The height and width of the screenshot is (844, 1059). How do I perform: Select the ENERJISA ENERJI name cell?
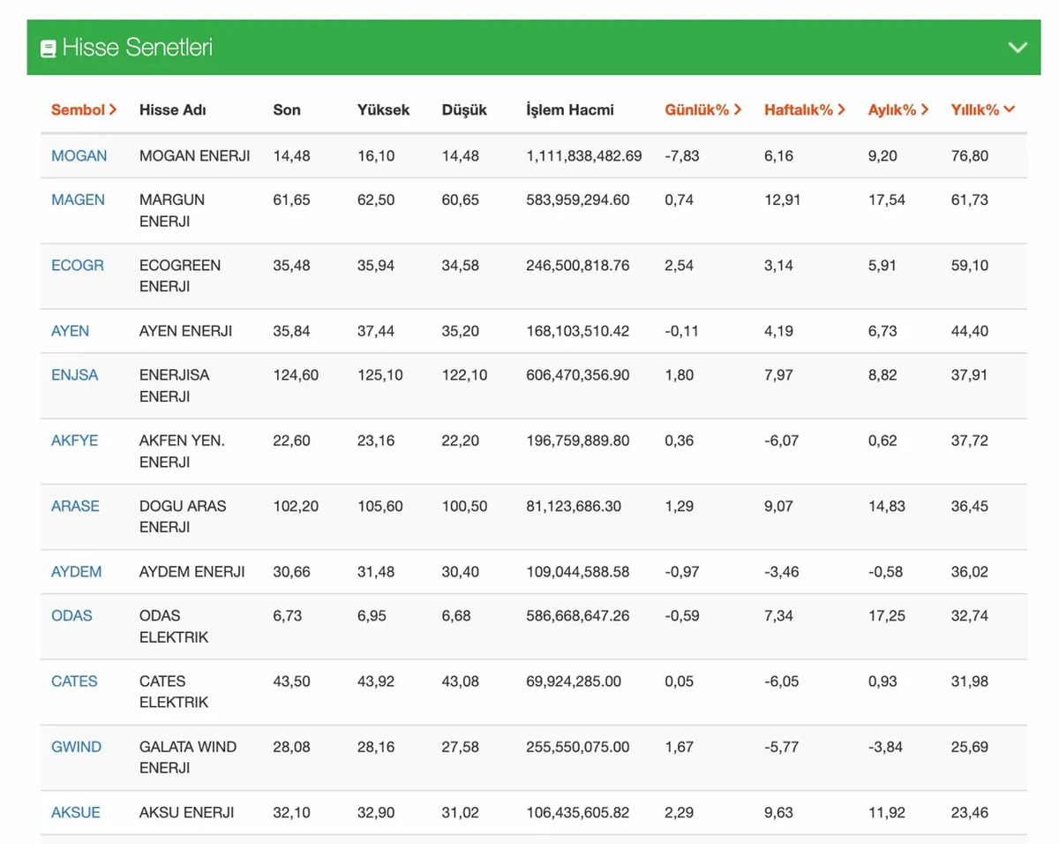175,386
